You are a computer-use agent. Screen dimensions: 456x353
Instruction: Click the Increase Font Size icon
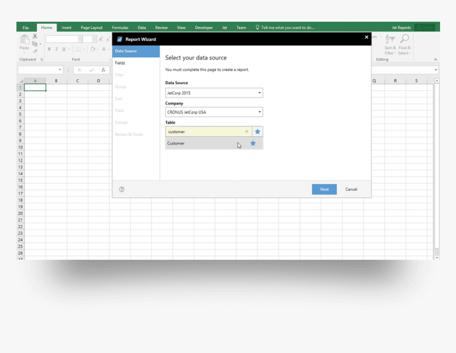point(101,39)
